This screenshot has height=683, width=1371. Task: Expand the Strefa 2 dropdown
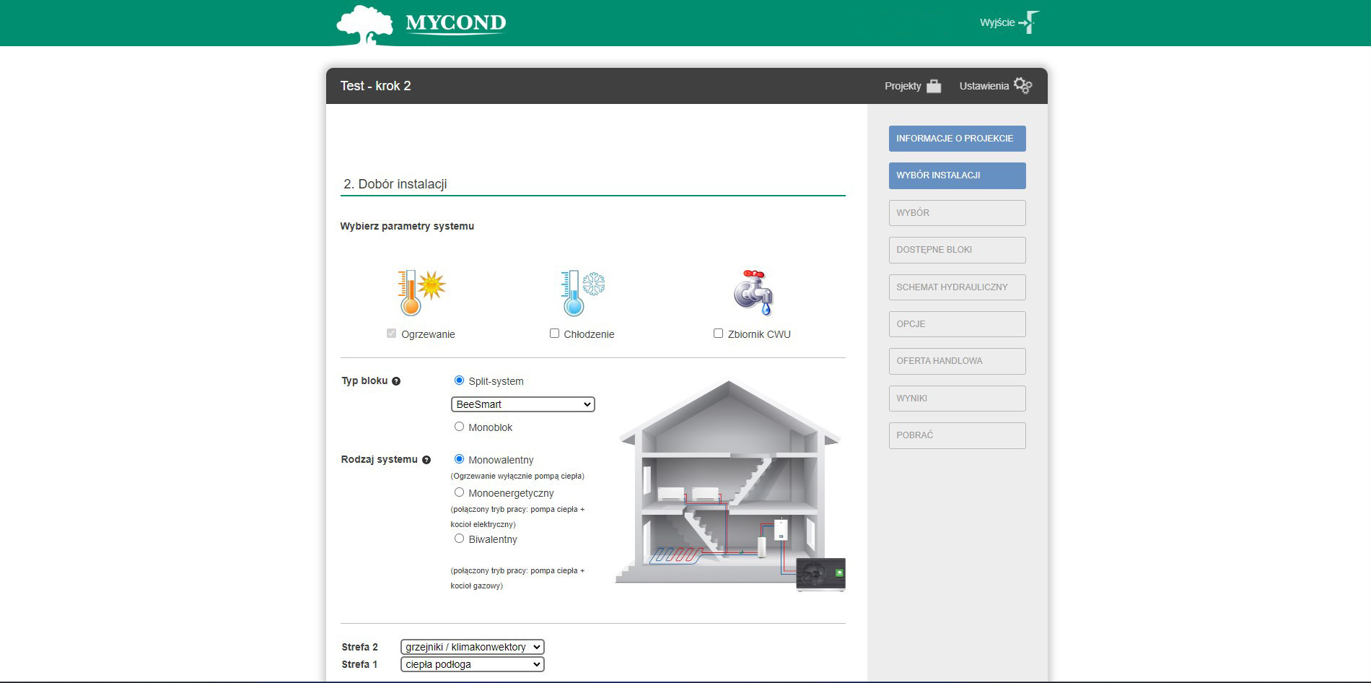click(x=472, y=647)
